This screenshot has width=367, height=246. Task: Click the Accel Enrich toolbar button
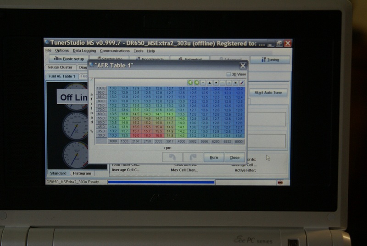[x=150, y=59]
